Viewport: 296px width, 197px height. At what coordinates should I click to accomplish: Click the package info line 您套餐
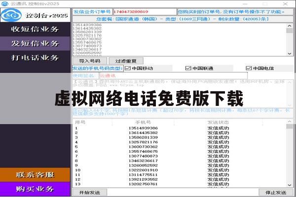pyautogui.click(x=182, y=19)
